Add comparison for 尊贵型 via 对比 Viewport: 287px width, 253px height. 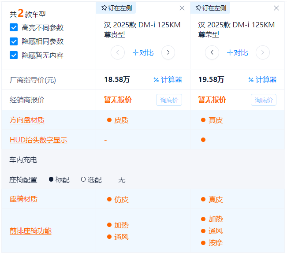[x=143, y=53]
